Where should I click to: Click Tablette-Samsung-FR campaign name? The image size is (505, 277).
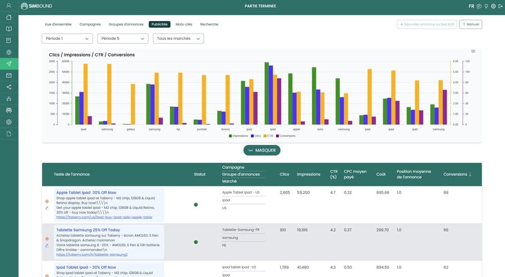click(x=241, y=230)
